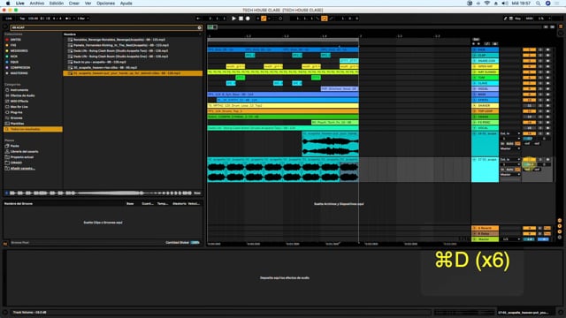Select the Efectos de Audio category

coord(22,95)
